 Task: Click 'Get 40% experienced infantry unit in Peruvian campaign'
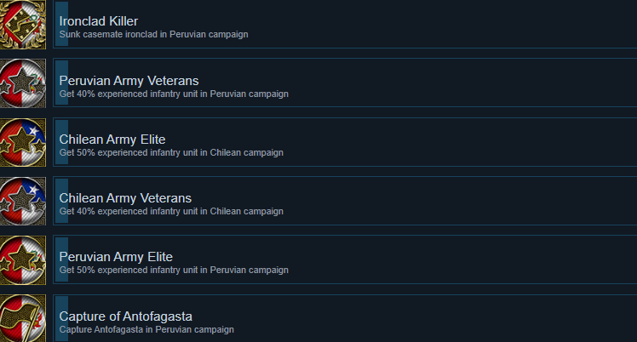click(174, 94)
